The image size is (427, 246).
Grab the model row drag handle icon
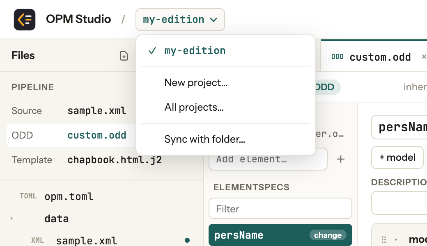(384, 239)
